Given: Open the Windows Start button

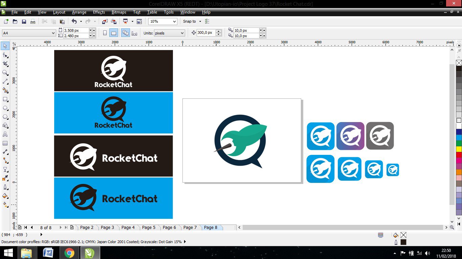Looking at the screenshot, I should pos(8,253).
